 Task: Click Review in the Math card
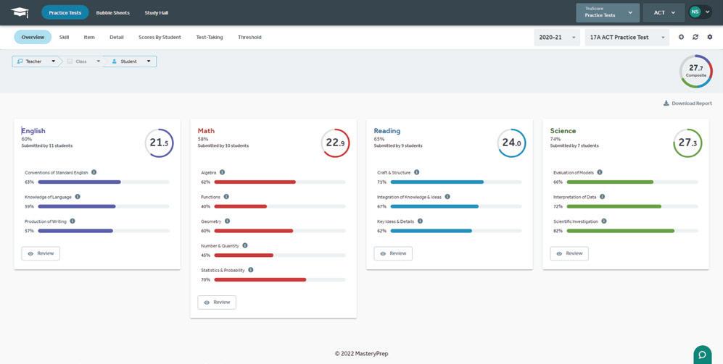click(x=217, y=302)
